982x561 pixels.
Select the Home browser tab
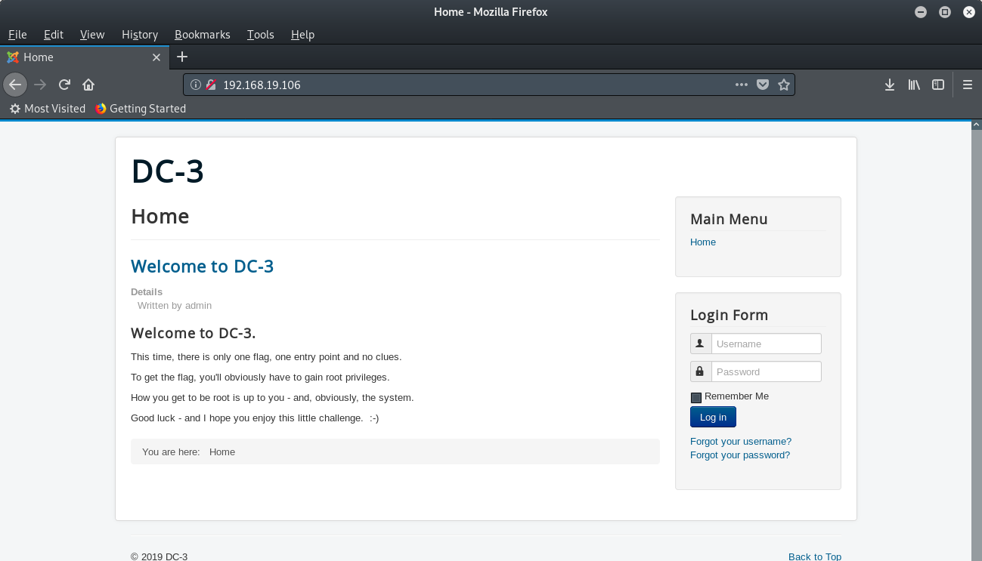pyautogui.click(x=84, y=57)
